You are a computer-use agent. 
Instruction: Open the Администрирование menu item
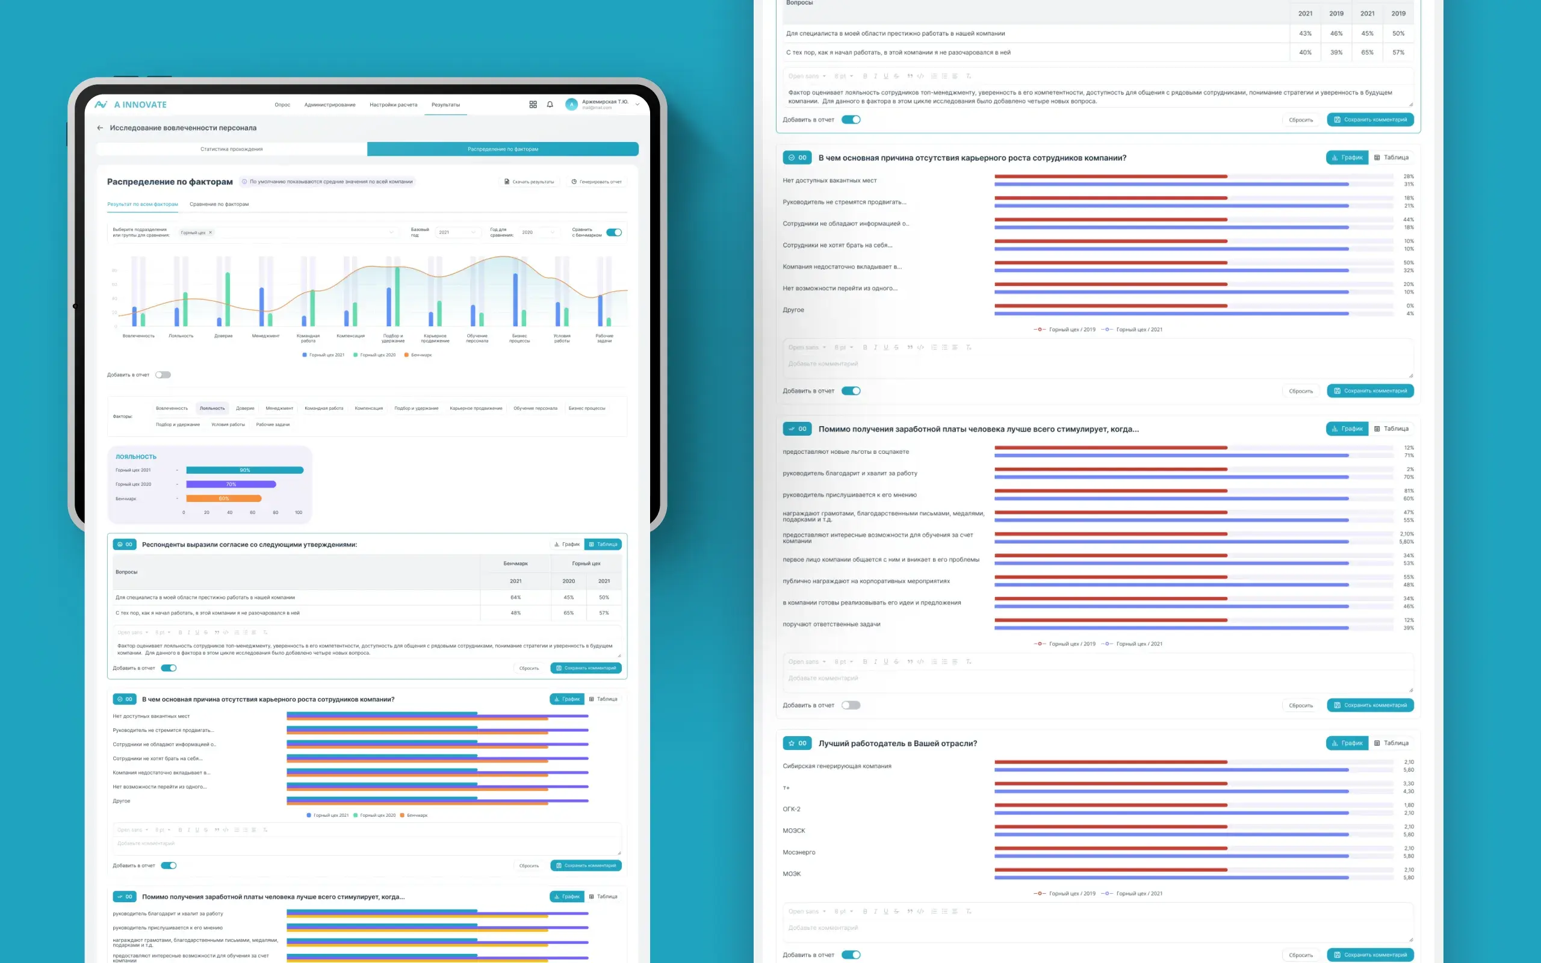tap(330, 105)
